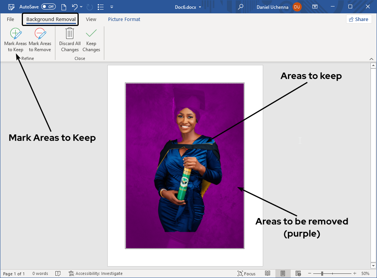
Task: Switch to Read Mode view
Action: pos(268,273)
